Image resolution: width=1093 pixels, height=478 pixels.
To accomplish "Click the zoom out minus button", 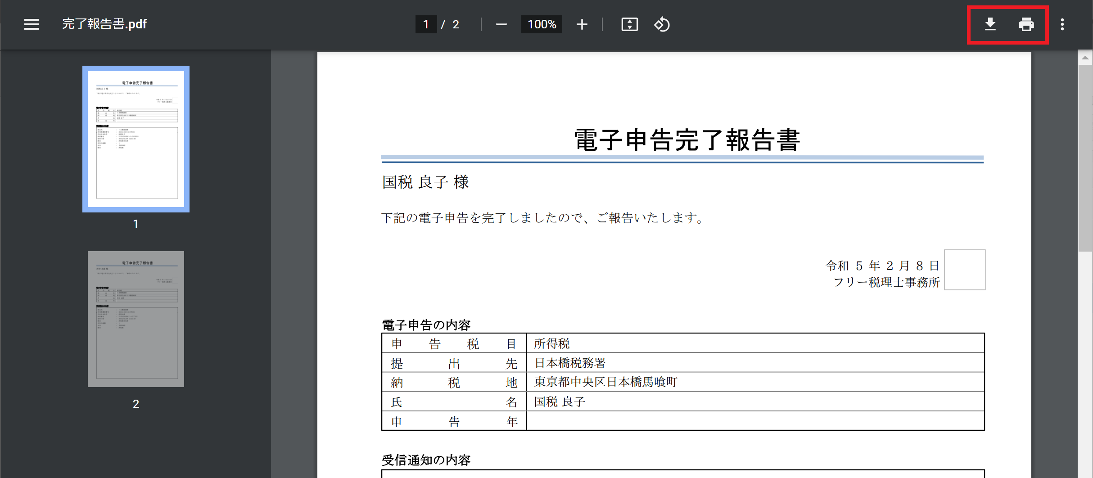I will [501, 24].
